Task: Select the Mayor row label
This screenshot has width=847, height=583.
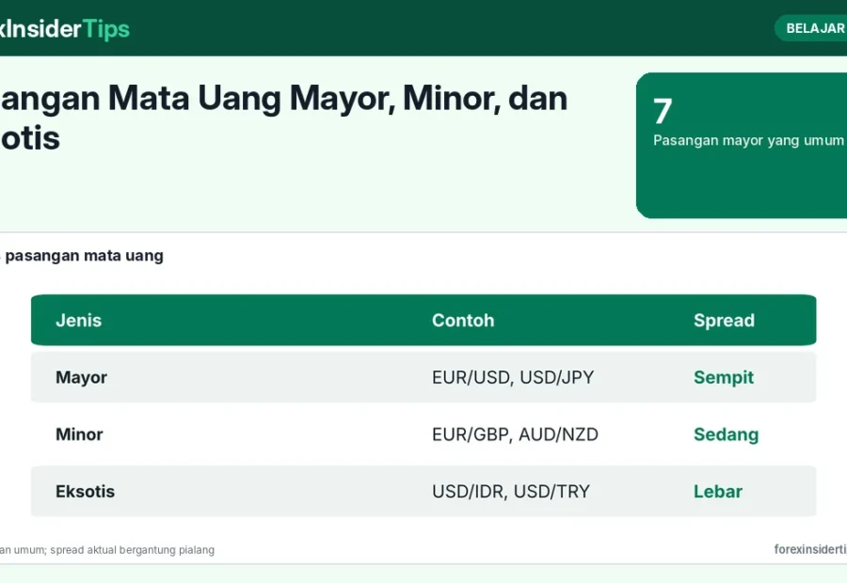Action: (81, 377)
